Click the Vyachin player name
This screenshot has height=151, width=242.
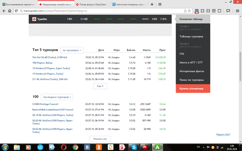click(x=42, y=19)
